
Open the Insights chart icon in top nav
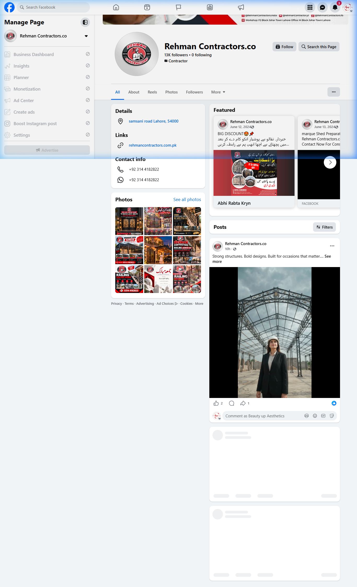210,7
